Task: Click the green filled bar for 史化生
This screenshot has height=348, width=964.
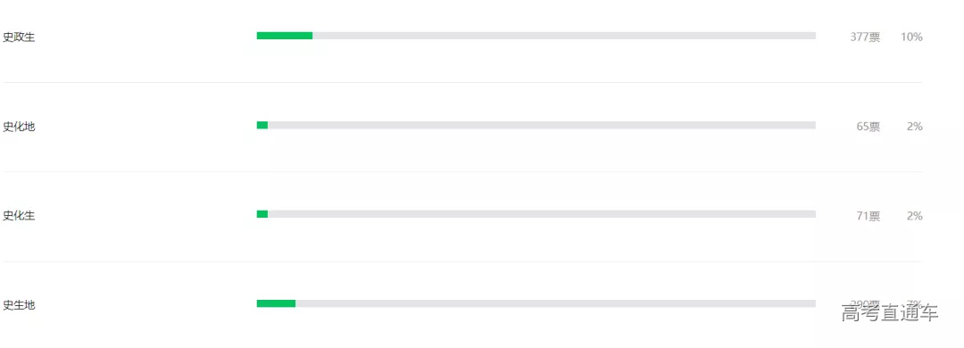Action: (262, 214)
